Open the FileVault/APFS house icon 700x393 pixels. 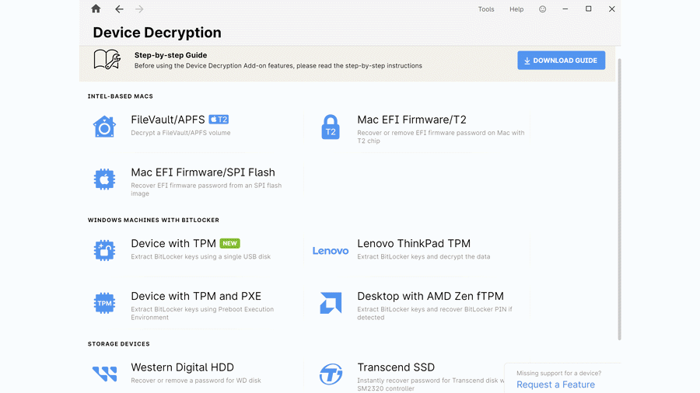[x=104, y=127]
